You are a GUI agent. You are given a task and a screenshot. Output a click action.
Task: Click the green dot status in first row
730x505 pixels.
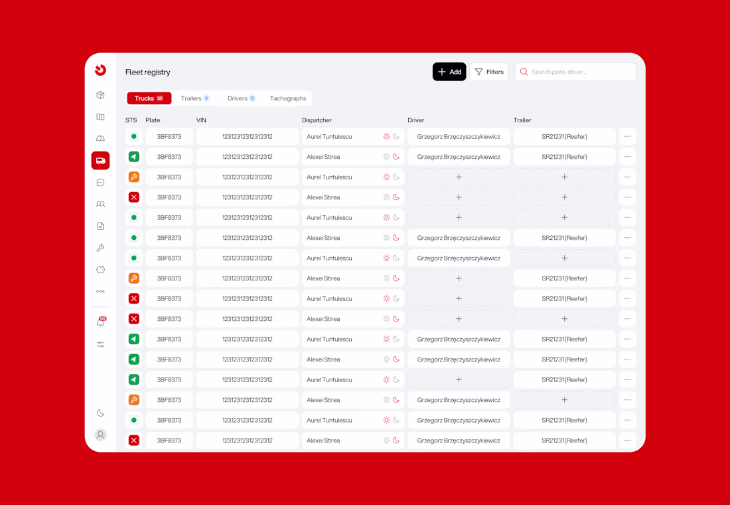click(134, 137)
